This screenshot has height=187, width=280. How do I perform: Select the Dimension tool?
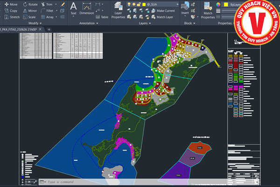tap(87, 8)
